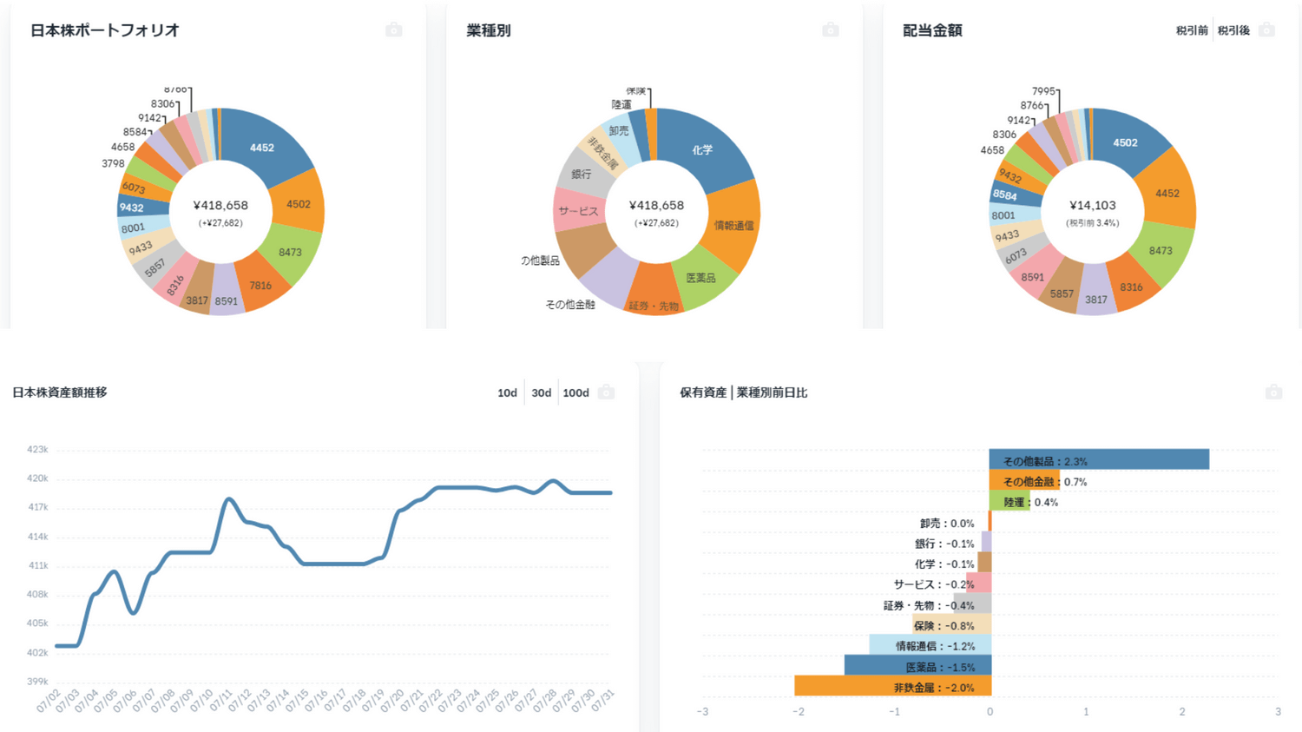Viewport: 1302px width, 732px height.
Task: Click the 保険 -0.8% bar
Action: 951,624
